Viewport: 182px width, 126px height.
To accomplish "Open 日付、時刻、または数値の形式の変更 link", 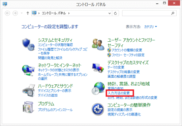I will pyautogui.click(x=132, y=97).
